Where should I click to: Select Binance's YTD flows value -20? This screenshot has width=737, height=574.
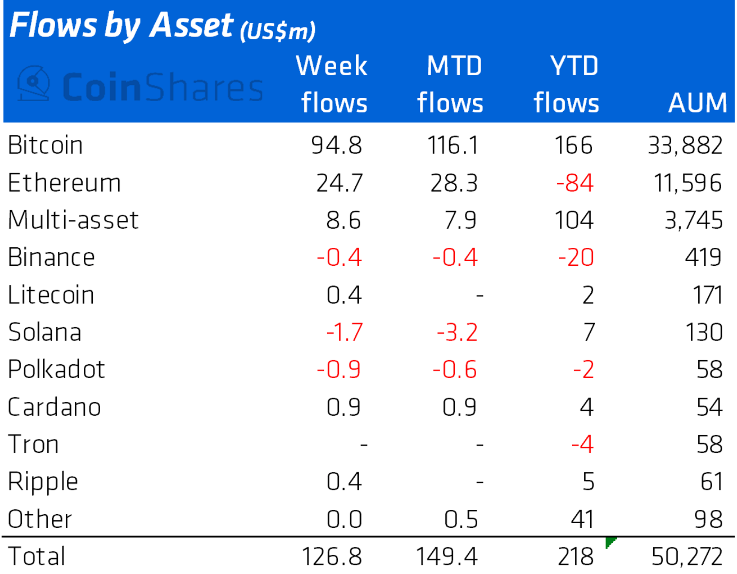click(576, 257)
